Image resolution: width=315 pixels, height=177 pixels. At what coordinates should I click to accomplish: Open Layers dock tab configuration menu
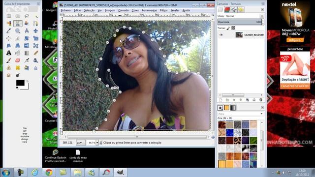pyautogui.click(x=262, y=10)
